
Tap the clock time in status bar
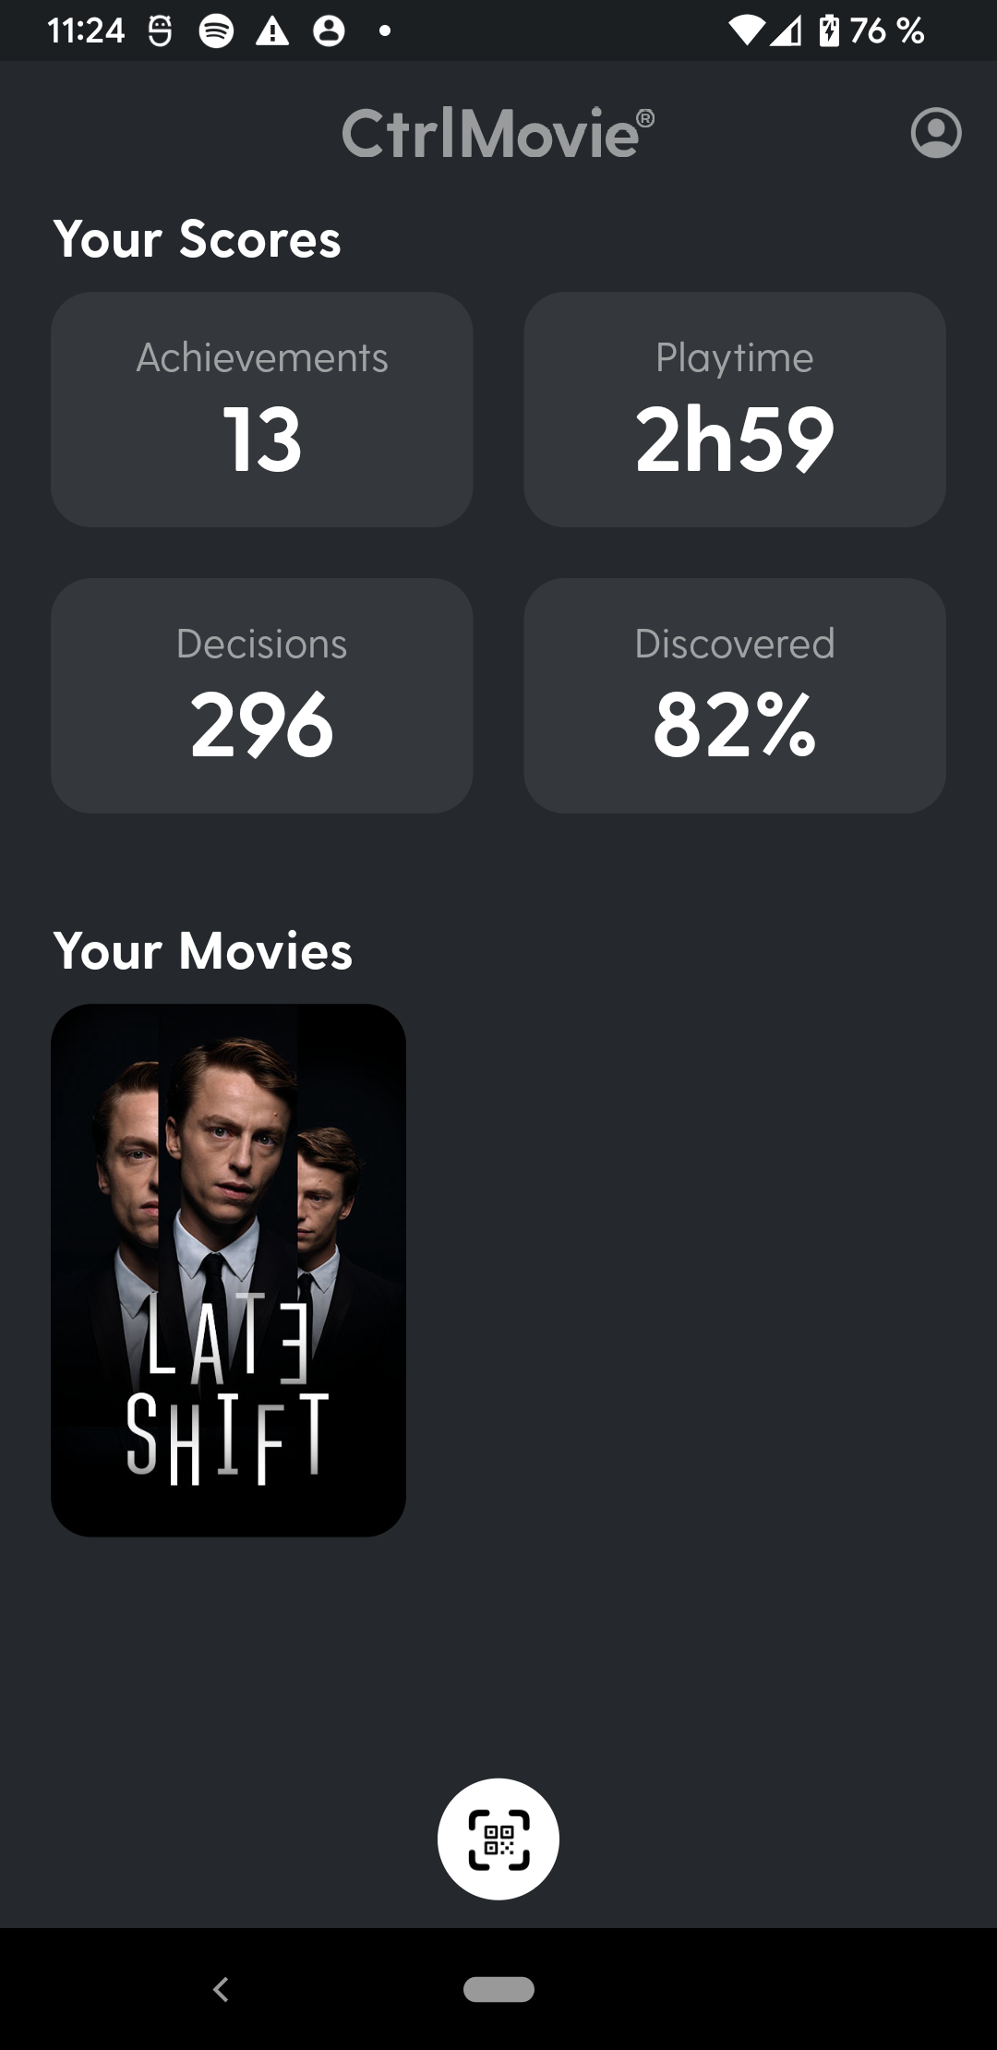pos(85,31)
